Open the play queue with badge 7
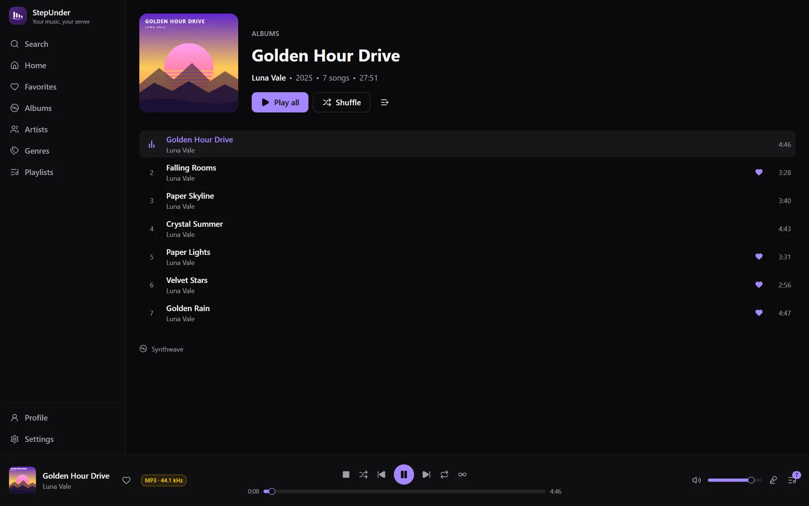Screen dimensions: 809x506 (793, 479)
